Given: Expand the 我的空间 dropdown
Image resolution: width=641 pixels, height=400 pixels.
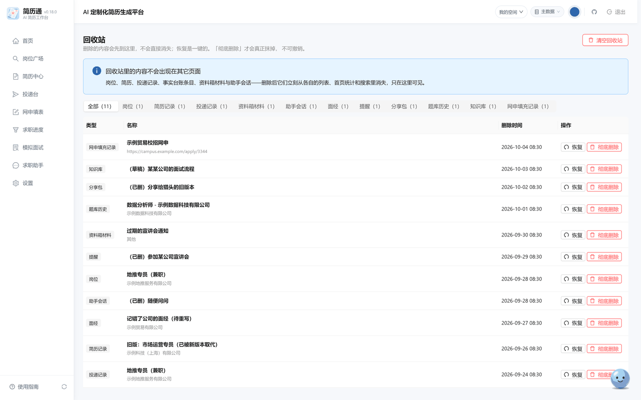Looking at the screenshot, I should tap(511, 12).
